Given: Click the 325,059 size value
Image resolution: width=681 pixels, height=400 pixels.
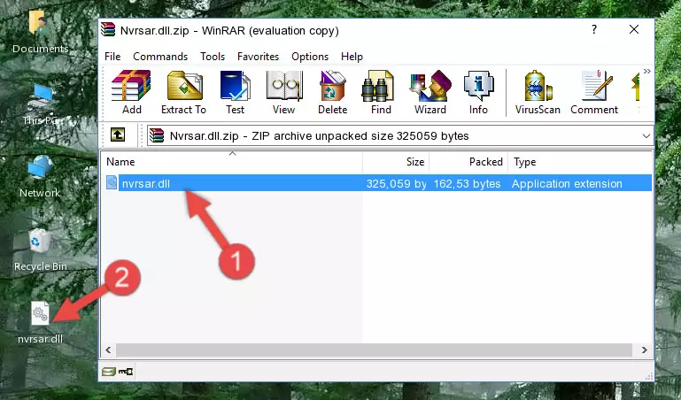Looking at the screenshot, I should pos(396,183).
